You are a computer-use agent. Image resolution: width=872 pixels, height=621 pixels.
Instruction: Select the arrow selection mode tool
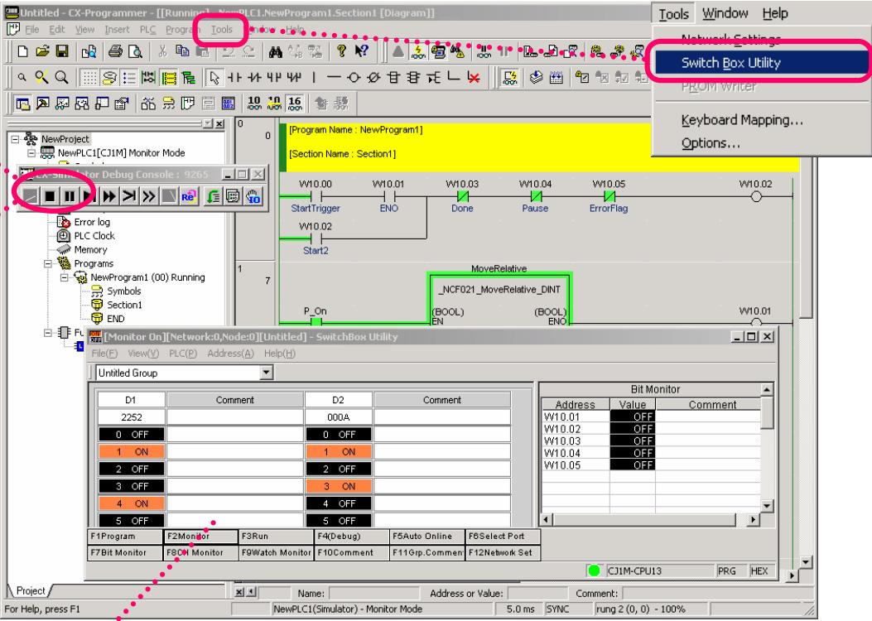[214, 78]
